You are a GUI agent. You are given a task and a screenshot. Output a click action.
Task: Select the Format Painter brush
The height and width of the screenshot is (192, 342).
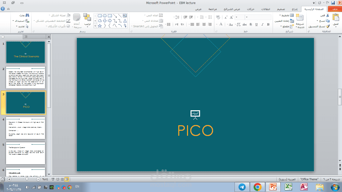tap(328, 26)
